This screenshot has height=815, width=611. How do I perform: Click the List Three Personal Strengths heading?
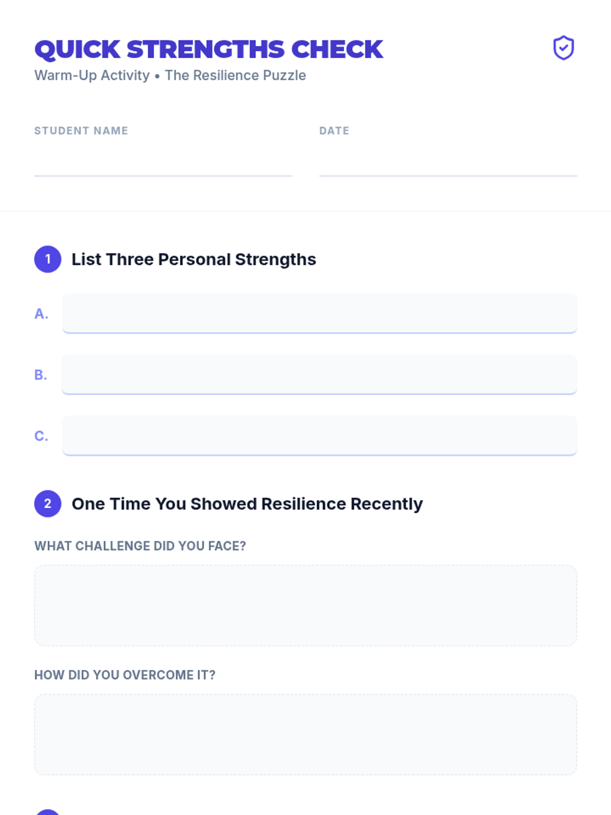(193, 259)
